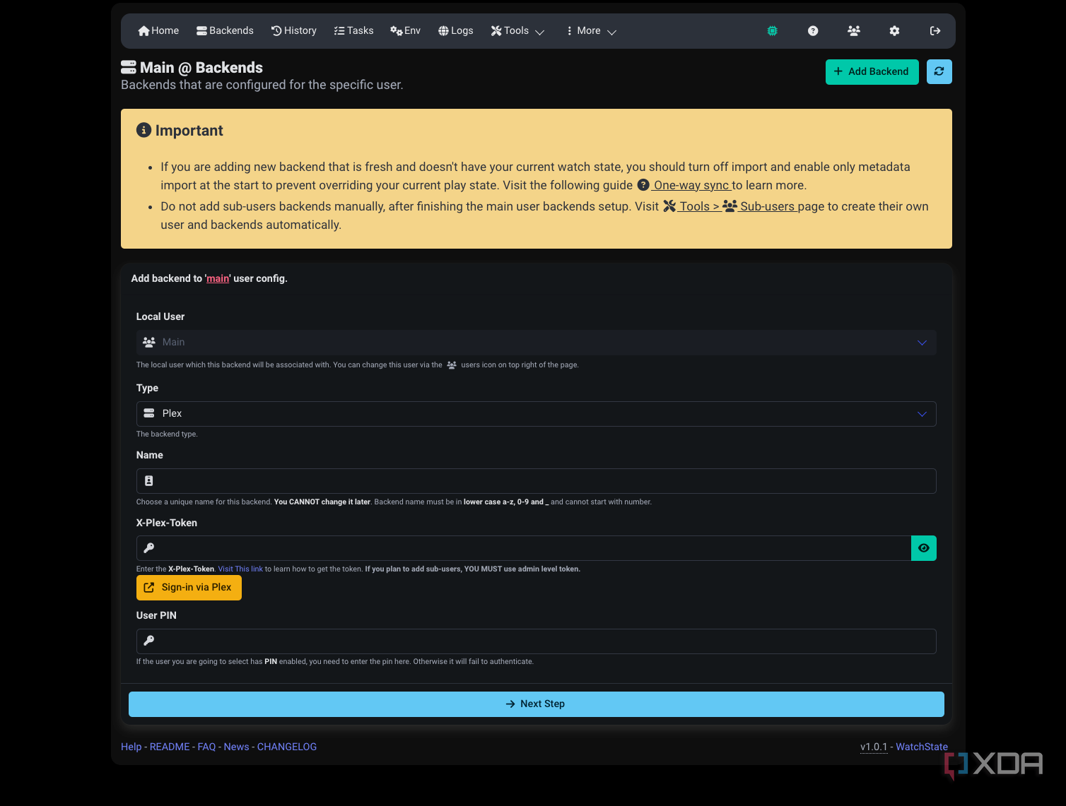1066x806 pixels.
Task: Click the v1.0.1 version text in footer
Action: [874, 747]
